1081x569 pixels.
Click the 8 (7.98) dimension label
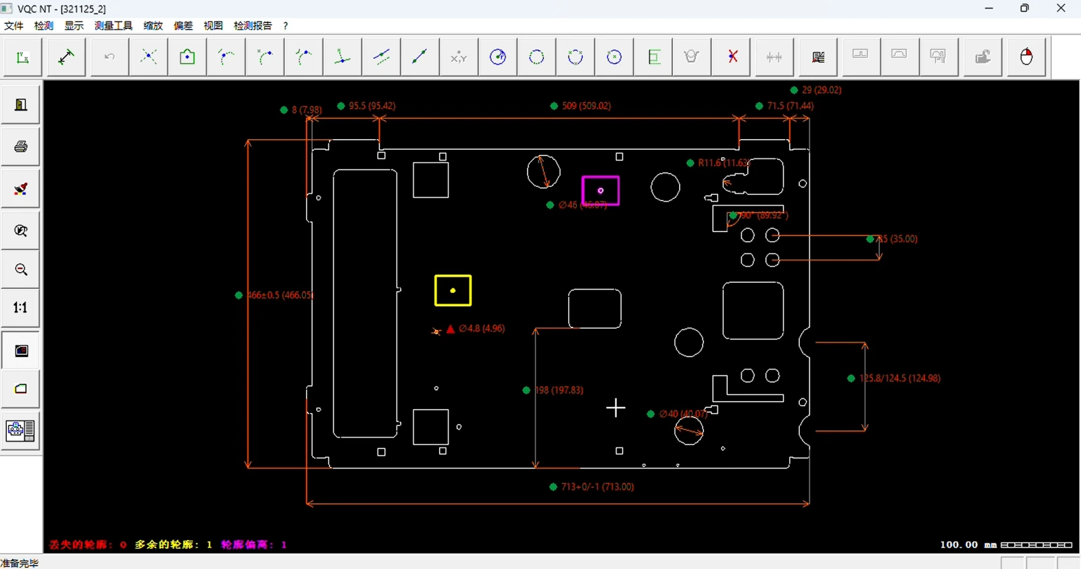[x=307, y=109]
